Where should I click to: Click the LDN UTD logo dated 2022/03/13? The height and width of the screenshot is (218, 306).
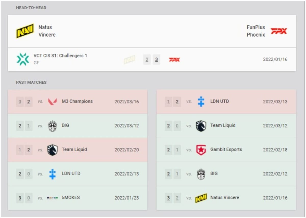200,101
